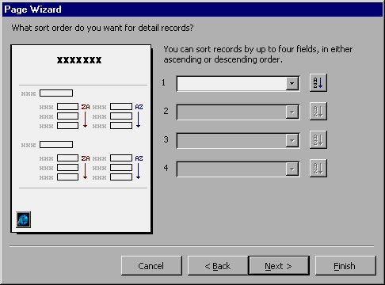Toggle sort order button for field 4
This screenshot has width=385, height=285.
click(318, 168)
